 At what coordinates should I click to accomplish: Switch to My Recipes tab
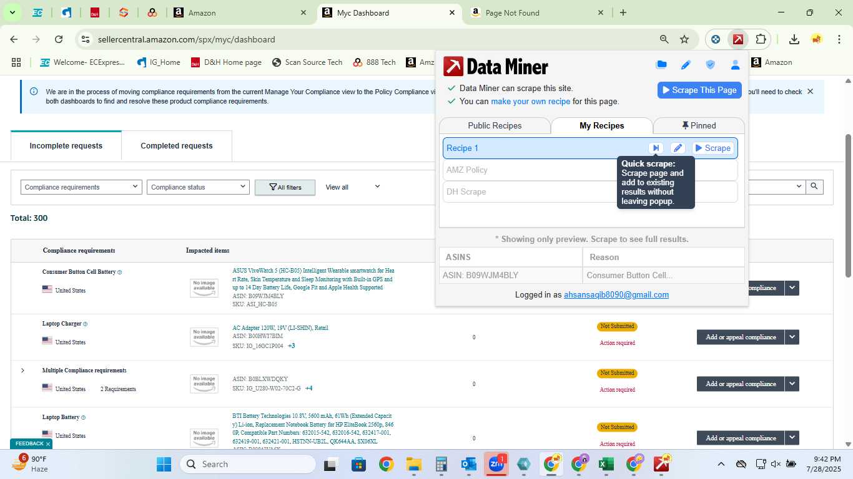[x=602, y=125]
